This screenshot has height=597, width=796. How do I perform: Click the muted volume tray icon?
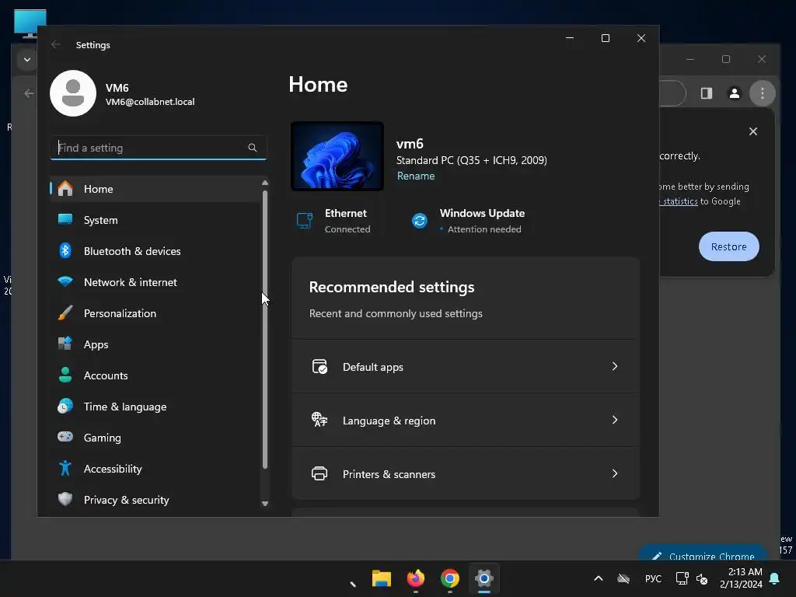click(x=703, y=578)
